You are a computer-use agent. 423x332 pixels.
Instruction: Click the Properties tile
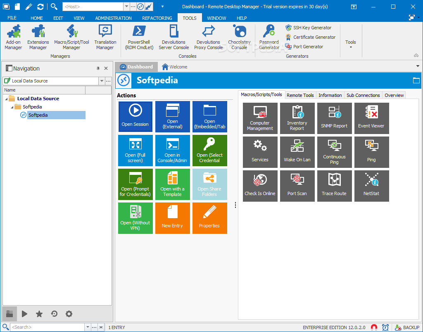[x=209, y=218]
